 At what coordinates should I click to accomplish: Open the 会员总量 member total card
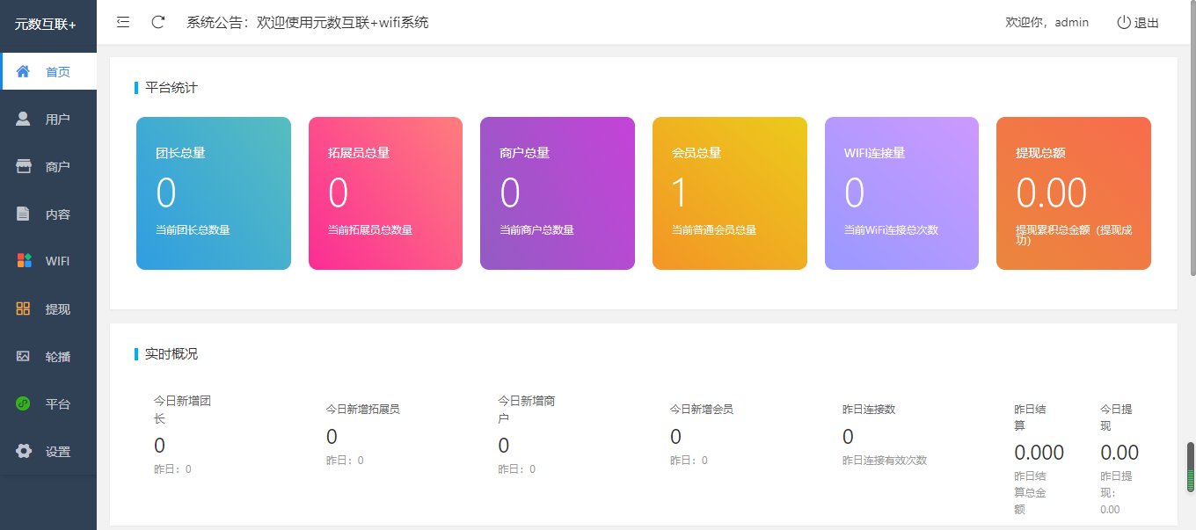[x=729, y=192]
